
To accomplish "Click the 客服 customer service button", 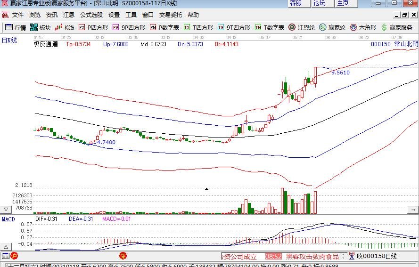I will [x=296, y=3].
